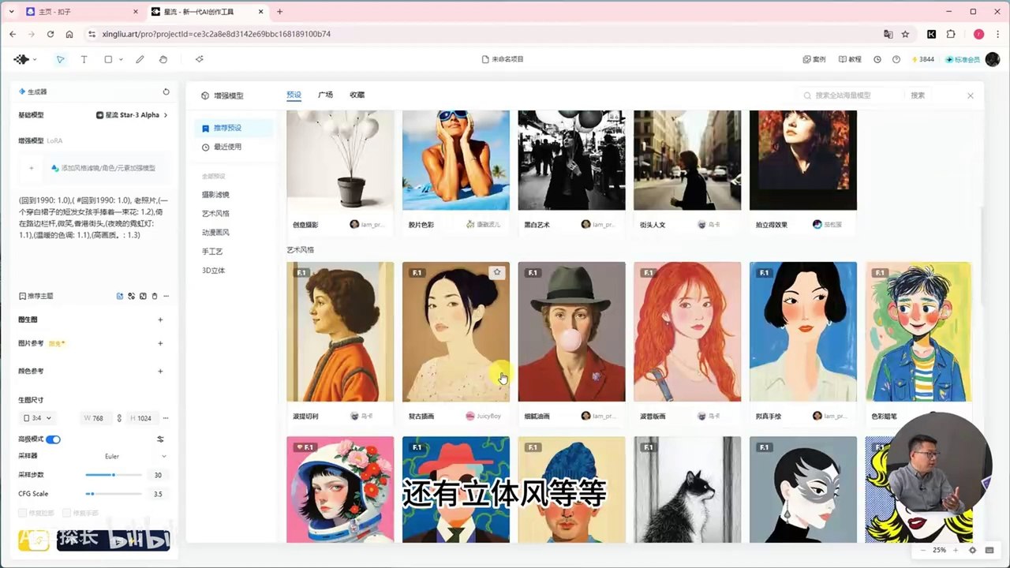
Task: Open history clock icon in top bar
Action: [x=877, y=59]
